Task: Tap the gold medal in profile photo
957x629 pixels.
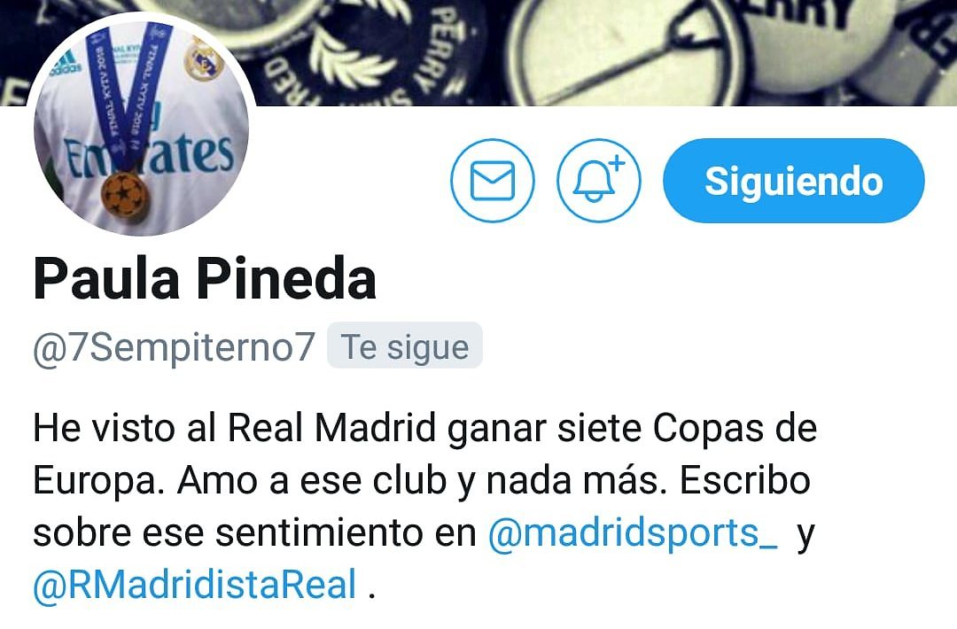Action: [x=125, y=196]
